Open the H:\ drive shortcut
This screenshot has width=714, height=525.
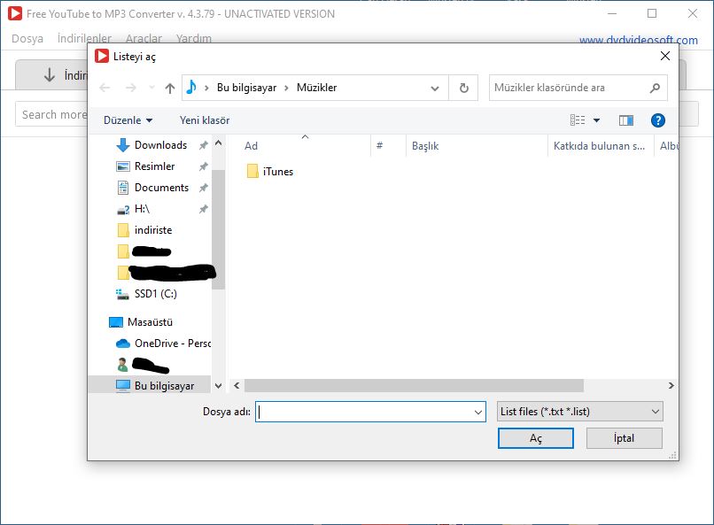[x=142, y=209]
